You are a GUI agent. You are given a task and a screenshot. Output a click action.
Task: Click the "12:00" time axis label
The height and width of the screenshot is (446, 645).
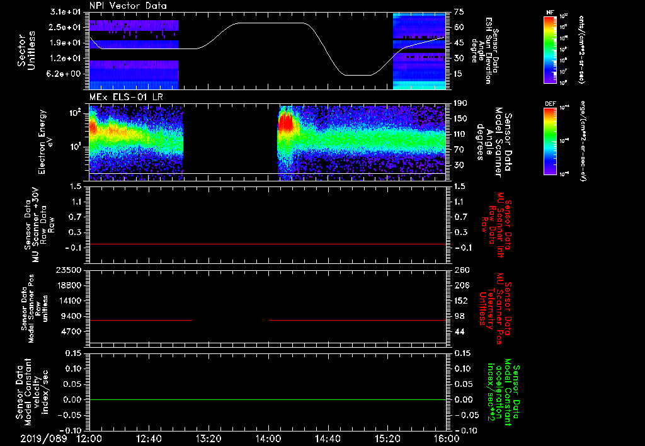89,438
